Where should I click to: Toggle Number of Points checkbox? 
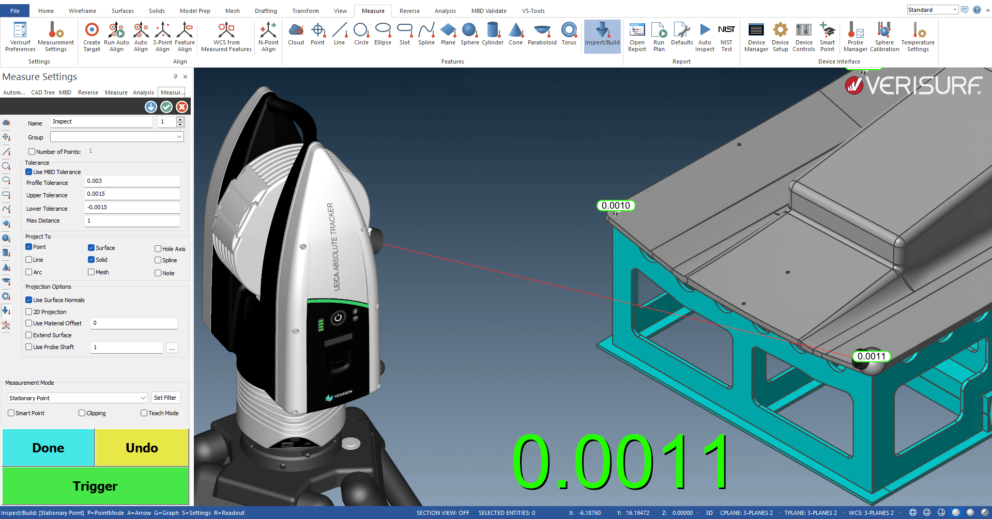pyautogui.click(x=32, y=152)
